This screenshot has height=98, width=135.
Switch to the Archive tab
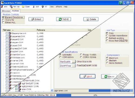(15, 11)
